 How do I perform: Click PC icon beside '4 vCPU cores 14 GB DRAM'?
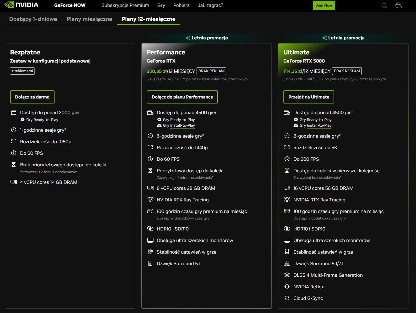pos(13,182)
